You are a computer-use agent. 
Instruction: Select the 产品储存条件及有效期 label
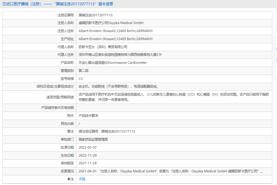pos(57,108)
